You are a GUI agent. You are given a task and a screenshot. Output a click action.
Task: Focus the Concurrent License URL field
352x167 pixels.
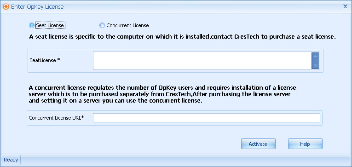(x=207, y=118)
